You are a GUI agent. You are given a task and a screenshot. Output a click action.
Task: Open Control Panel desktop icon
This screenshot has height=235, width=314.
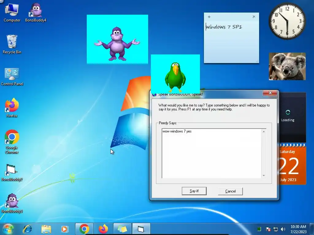tap(12, 76)
